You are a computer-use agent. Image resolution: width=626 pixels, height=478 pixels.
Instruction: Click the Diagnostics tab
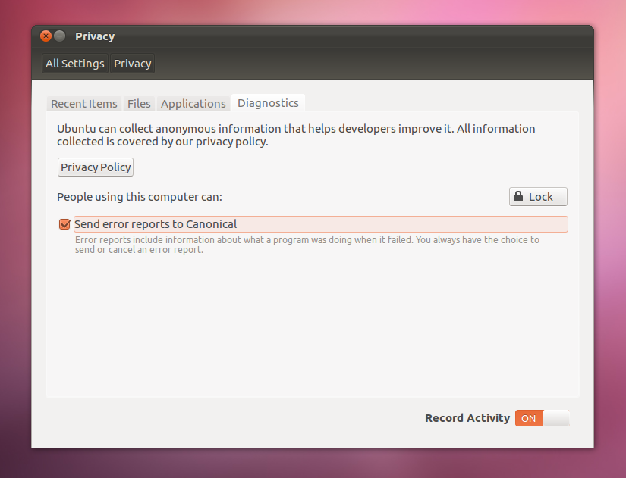click(268, 103)
